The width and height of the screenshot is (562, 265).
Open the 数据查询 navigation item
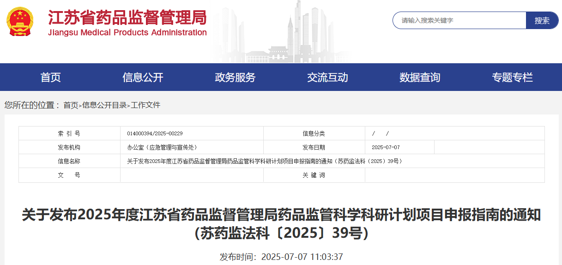tap(420, 78)
